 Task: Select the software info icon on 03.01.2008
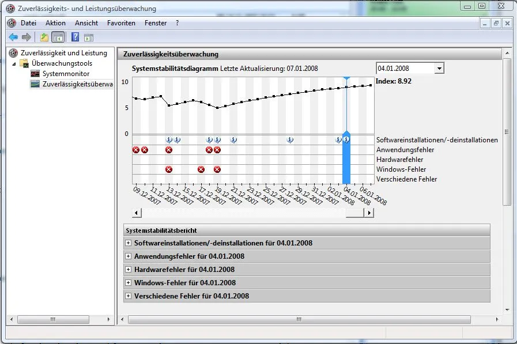click(338, 139)
